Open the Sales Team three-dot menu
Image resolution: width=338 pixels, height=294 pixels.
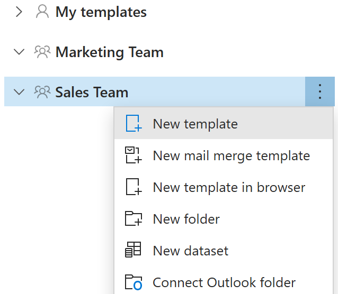[x=319, y=92]
